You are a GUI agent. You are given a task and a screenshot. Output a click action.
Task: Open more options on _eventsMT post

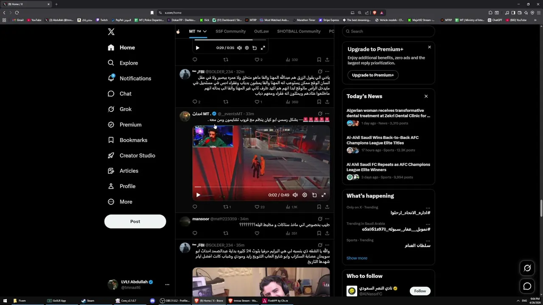[x=327, y=114]
